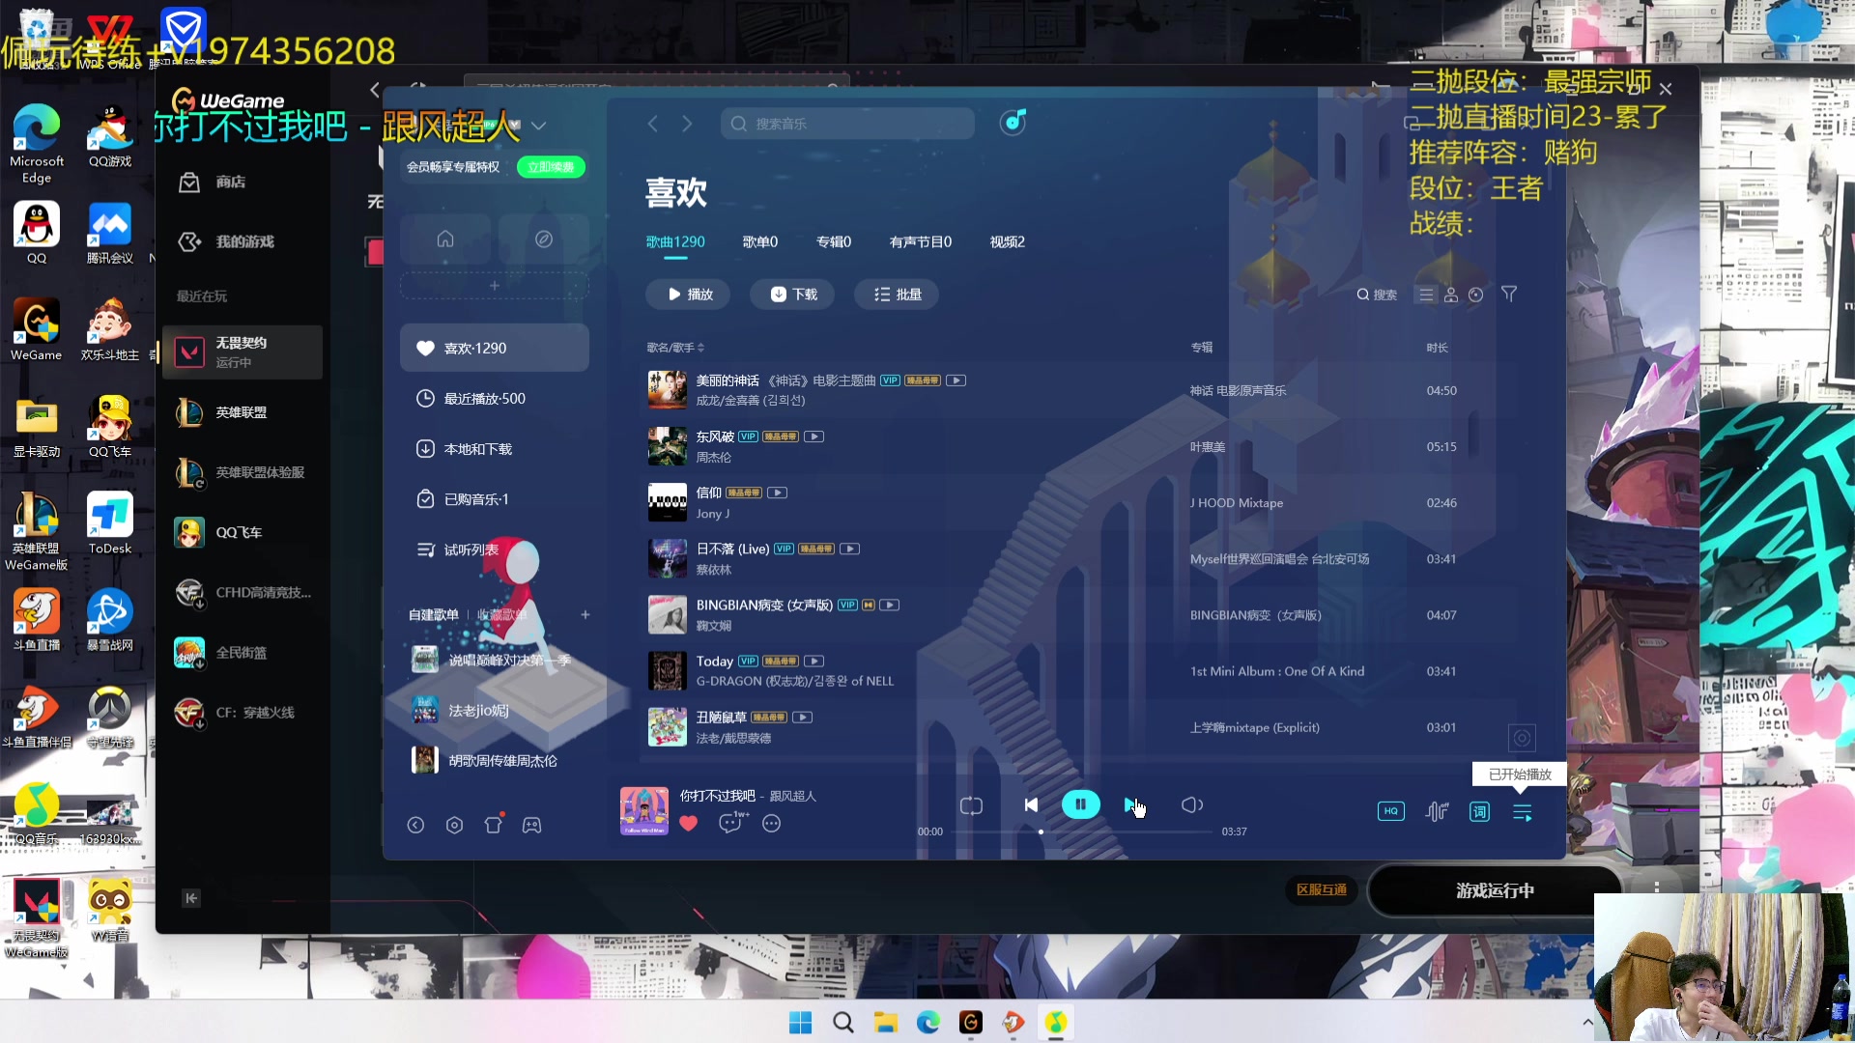The image size is (1855, 1043).
Task: Sort songs by name/artist column header
Action: coord(675,347)
